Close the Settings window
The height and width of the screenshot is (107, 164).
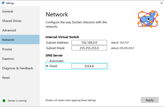point(162,3)
